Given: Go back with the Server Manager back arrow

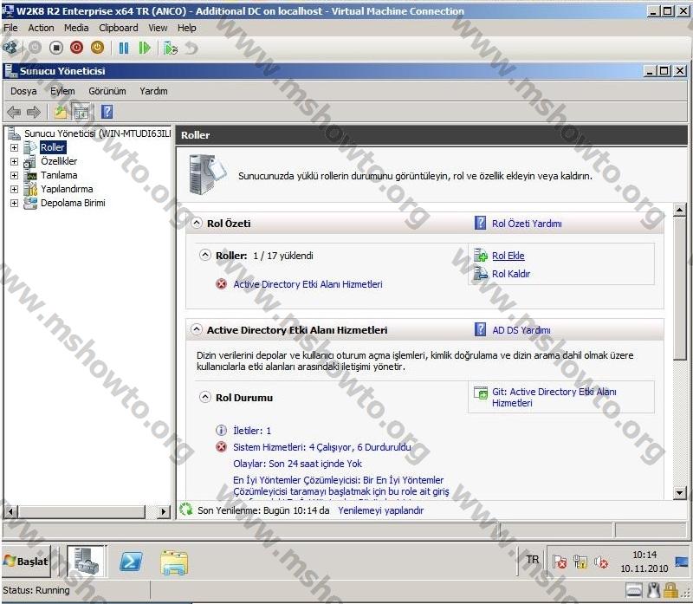Looking at the screenshot, I should click(x=14, y=112).
